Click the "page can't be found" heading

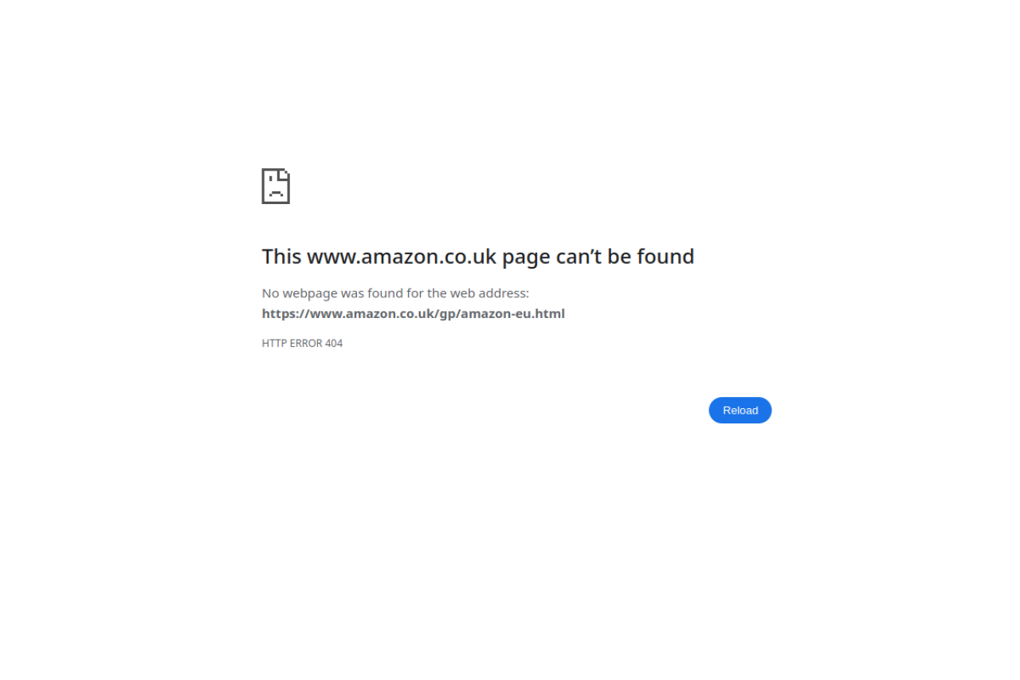(x=478, y=257)
